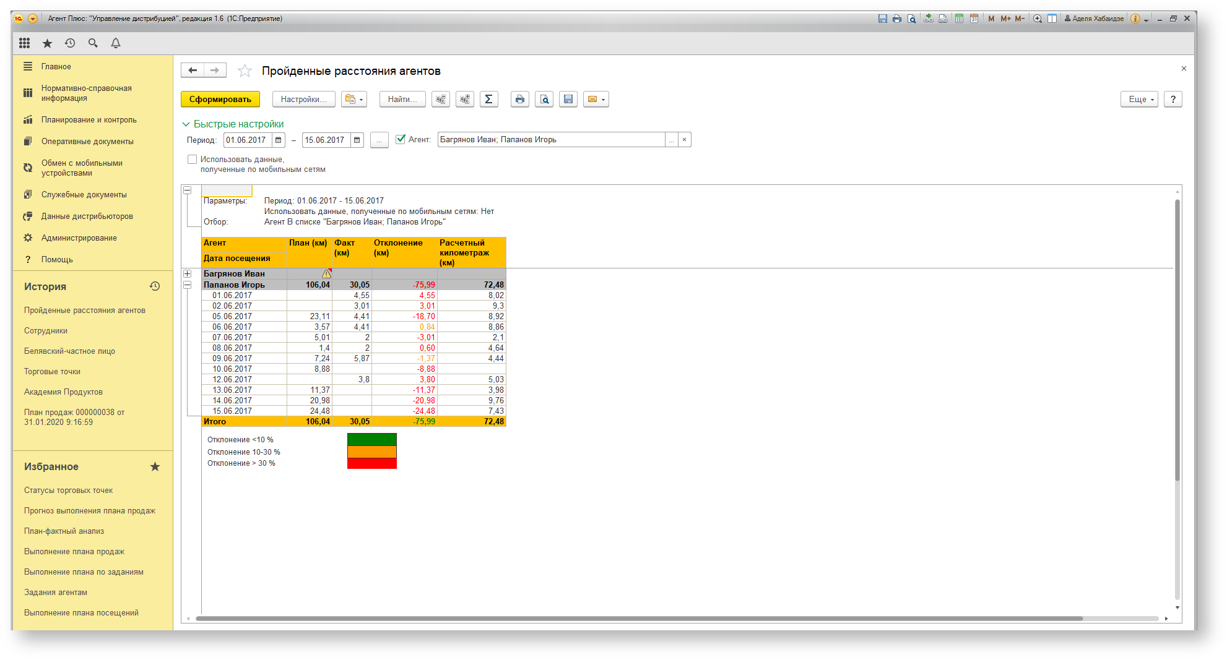Viewport: 1227px width, 660px height.
Task: Click the M+ memory add button
Action: click(x=1005, y=19)
